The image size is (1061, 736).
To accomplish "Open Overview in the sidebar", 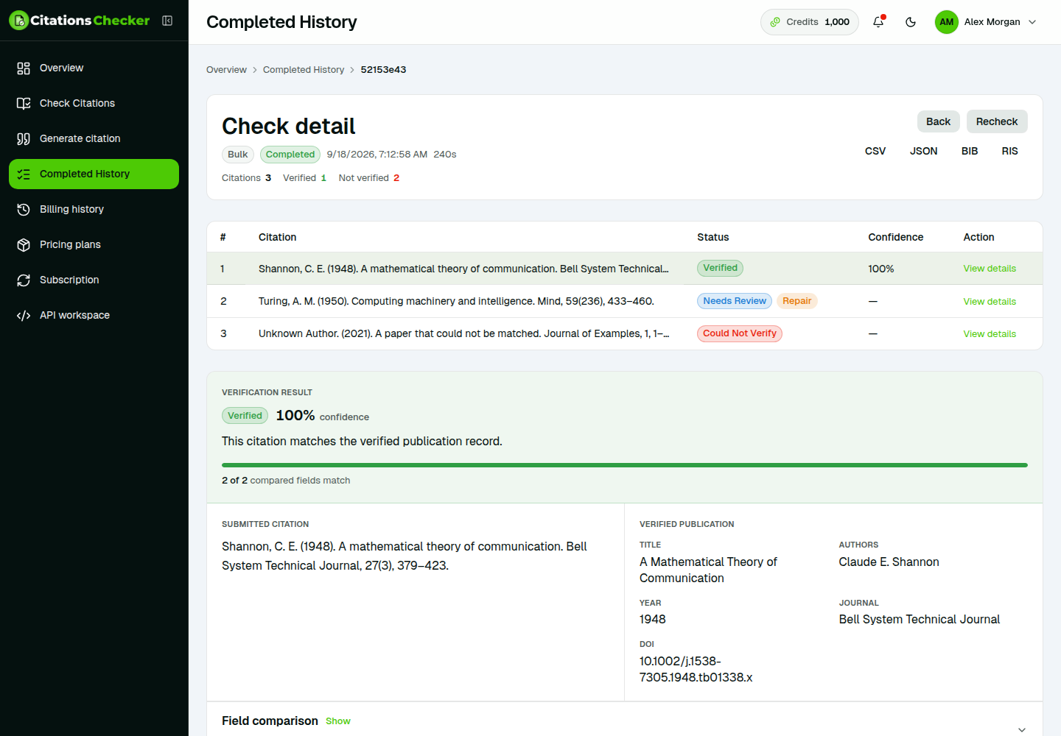I will [x=94, y=68].
